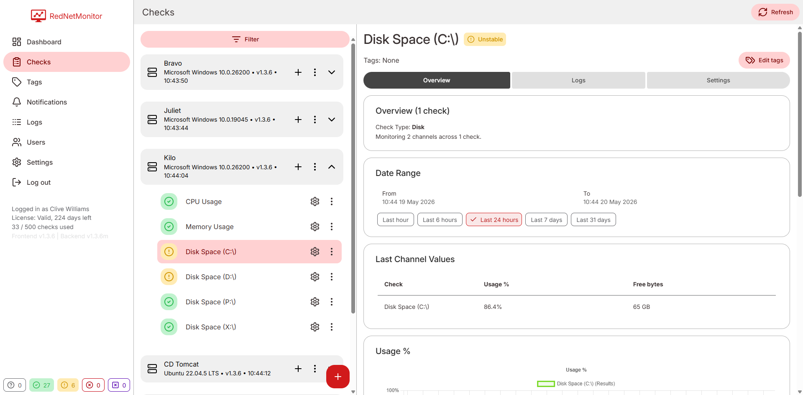Image resolution: width=803 pixels, height=395 pixels.
Task: Open CPU Usage more-options menu
Action: (x=332, y=201)
